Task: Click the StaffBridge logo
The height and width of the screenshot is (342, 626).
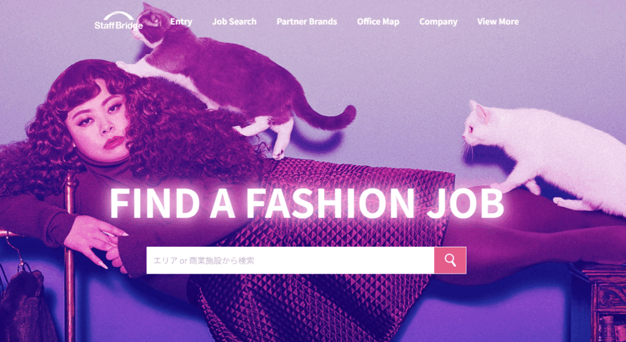Action: [118, 21]
